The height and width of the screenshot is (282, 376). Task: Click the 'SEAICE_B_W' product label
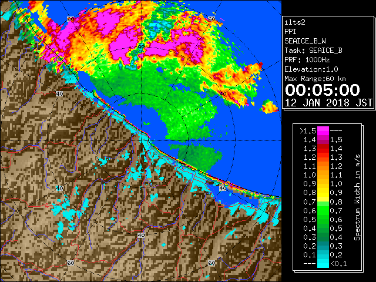coord(305,41)
